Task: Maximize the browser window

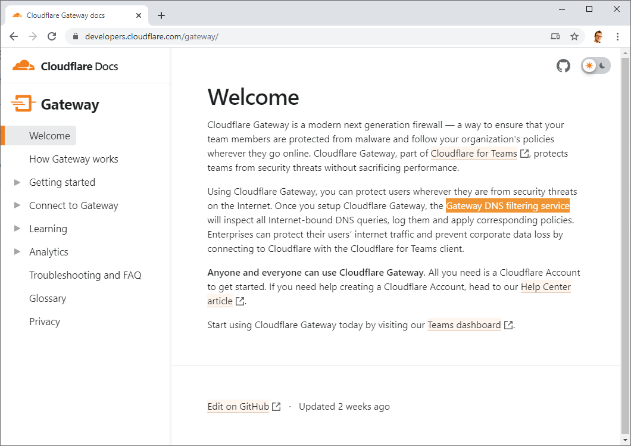Action: (x=589, y=9)
